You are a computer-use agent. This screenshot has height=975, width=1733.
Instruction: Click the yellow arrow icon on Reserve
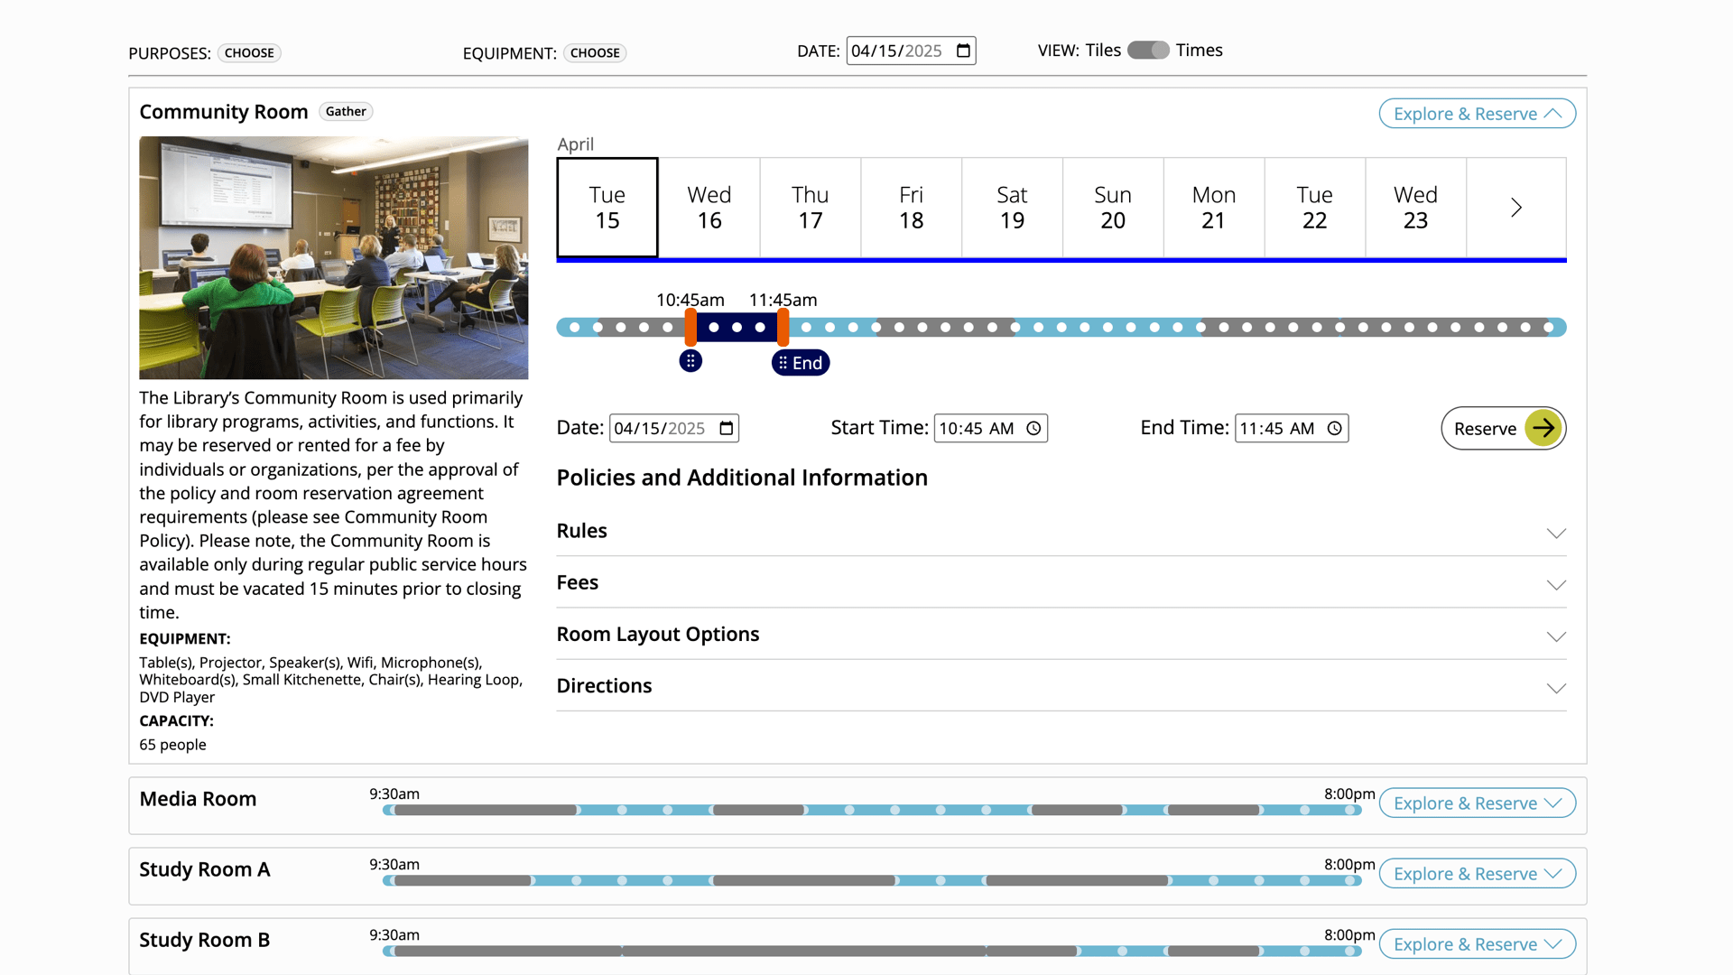pos(1543,428)
